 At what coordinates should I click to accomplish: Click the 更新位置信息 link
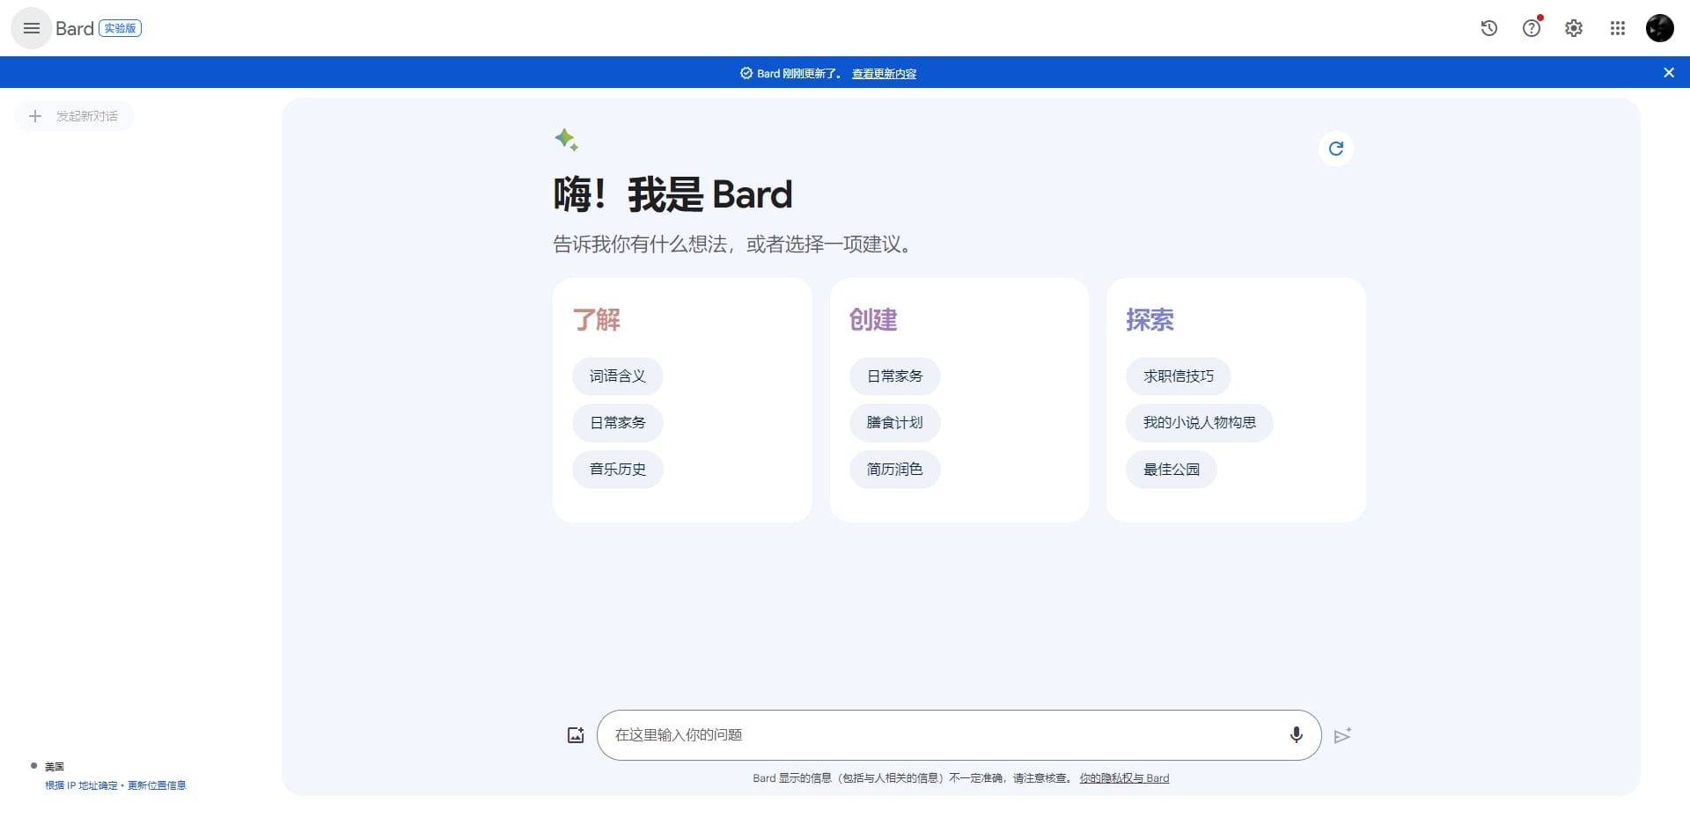tap(157, 785)
